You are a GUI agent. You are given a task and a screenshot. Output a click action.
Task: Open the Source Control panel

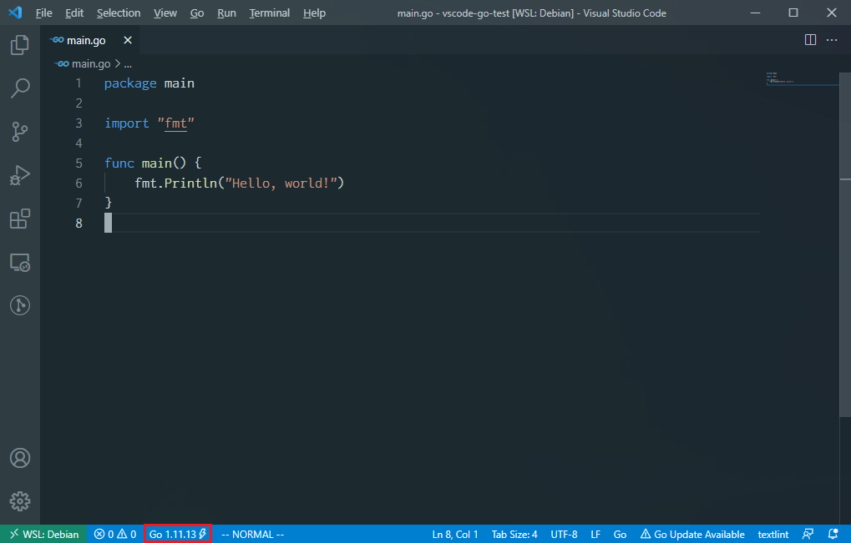tap(20, 132)
